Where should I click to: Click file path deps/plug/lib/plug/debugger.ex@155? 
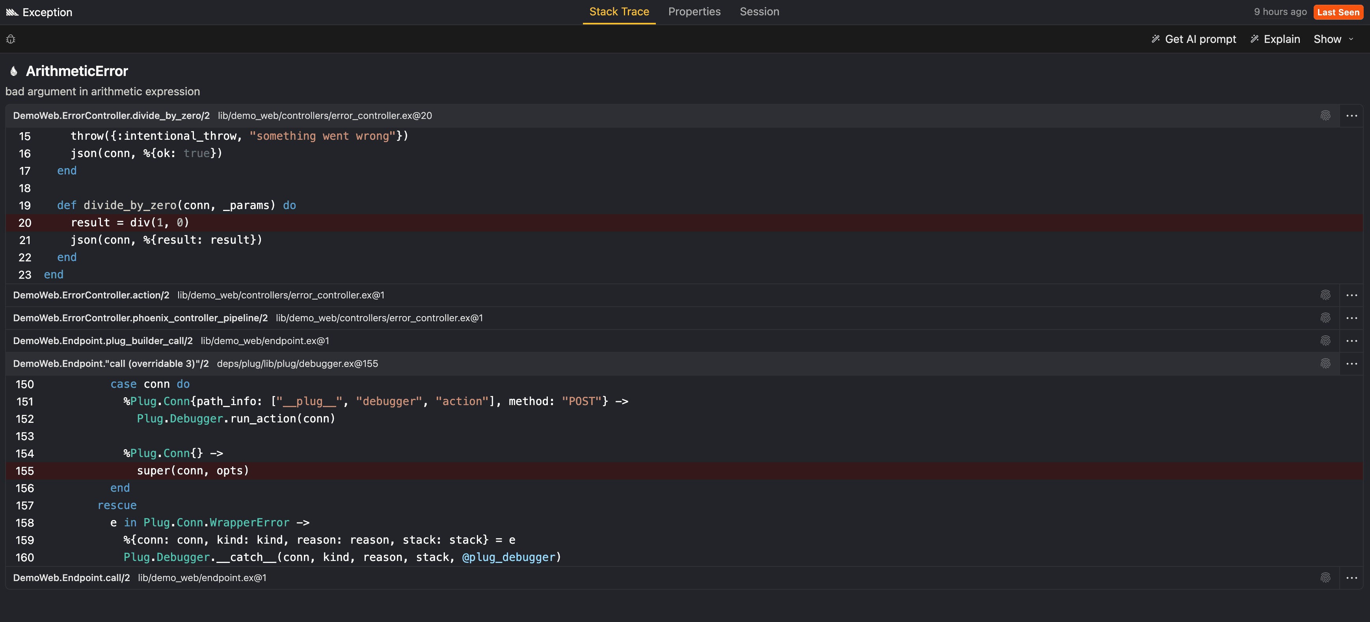pos(297,364)
